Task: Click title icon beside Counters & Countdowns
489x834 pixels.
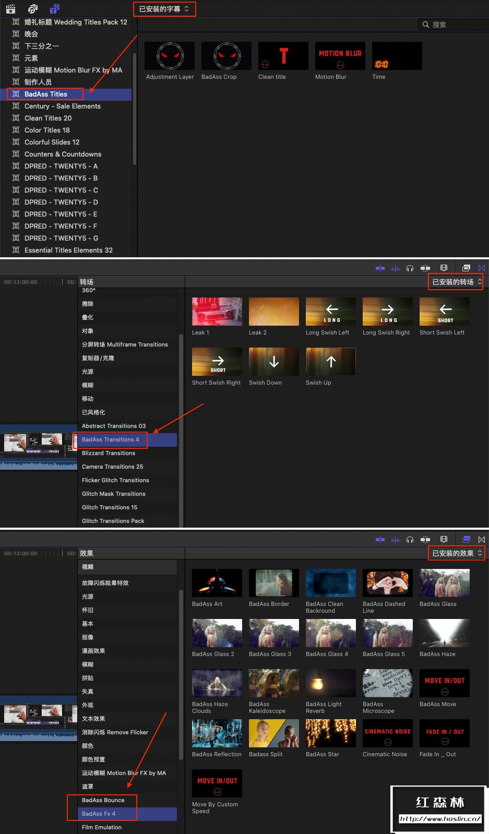Action: point(16,154)
